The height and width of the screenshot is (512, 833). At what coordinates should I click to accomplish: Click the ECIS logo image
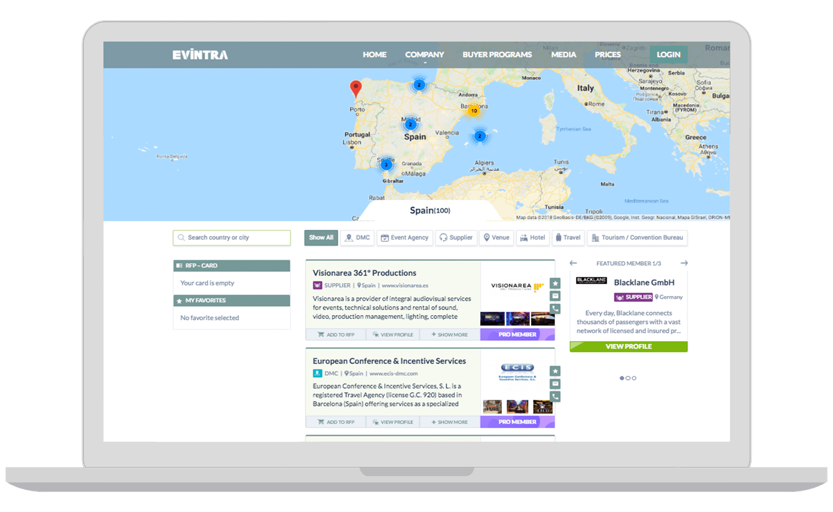pos(517,372)
